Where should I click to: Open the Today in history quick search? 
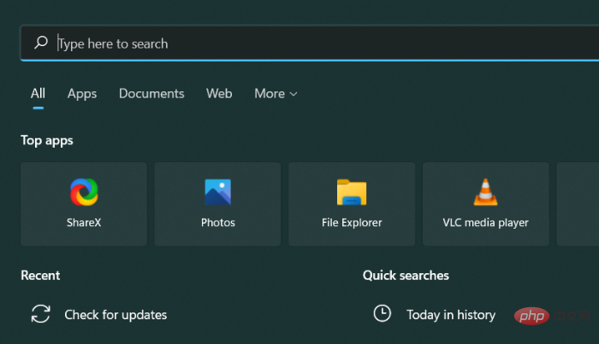451,315
